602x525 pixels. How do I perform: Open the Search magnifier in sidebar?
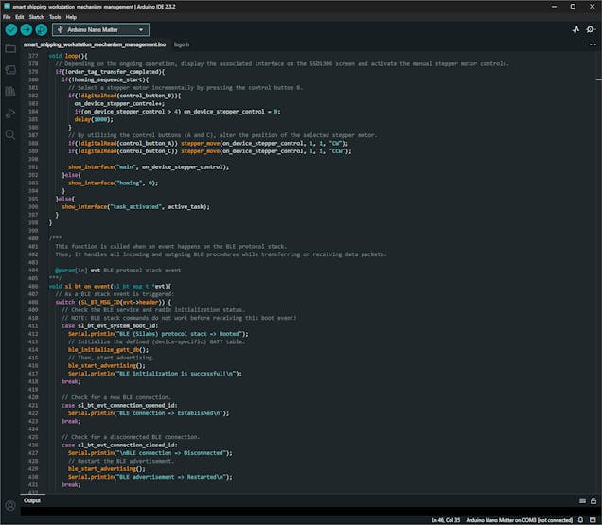(10, 135)
